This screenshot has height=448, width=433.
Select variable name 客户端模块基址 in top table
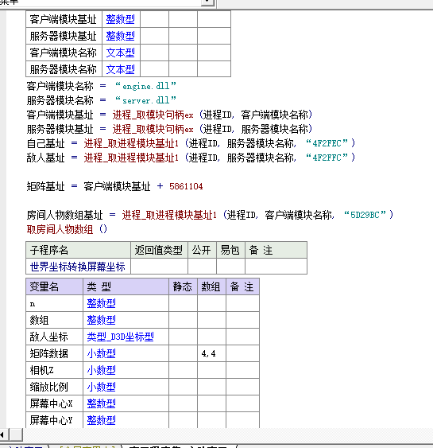pyautogui.click(x=63, y=19)
